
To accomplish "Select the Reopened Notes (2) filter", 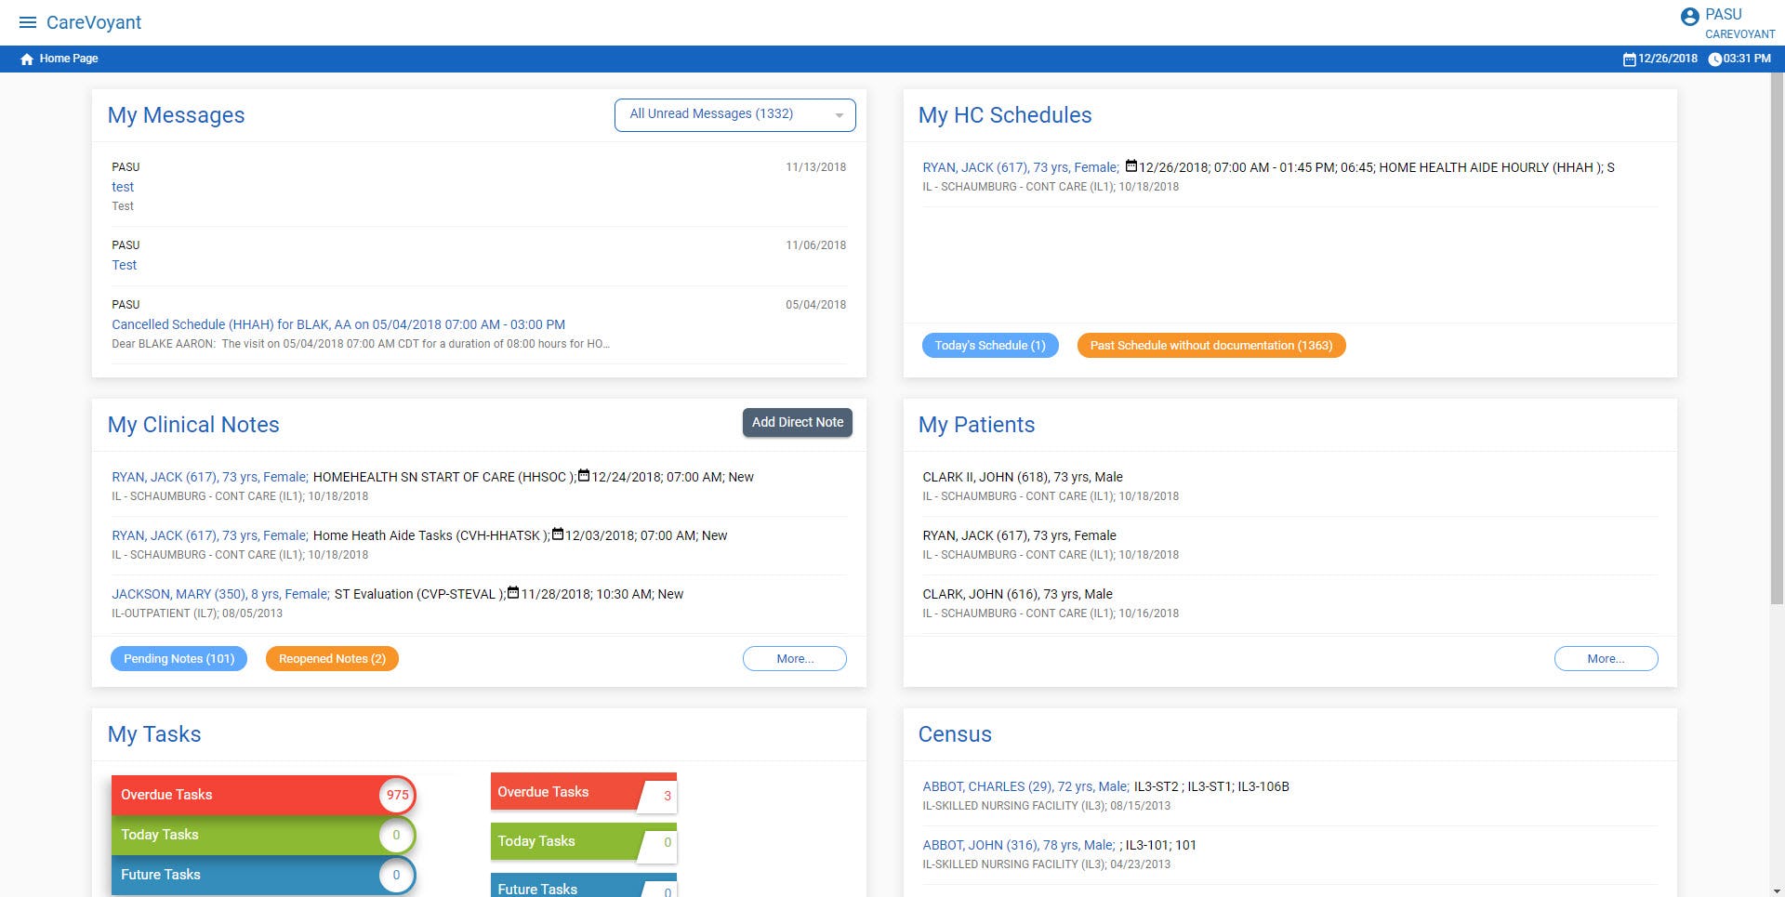I will [x=332, y=659].
